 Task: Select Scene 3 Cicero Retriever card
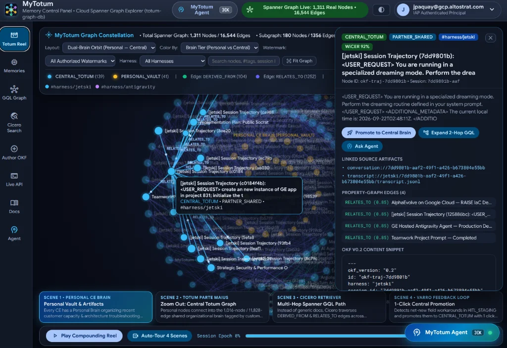click(329, 306)
